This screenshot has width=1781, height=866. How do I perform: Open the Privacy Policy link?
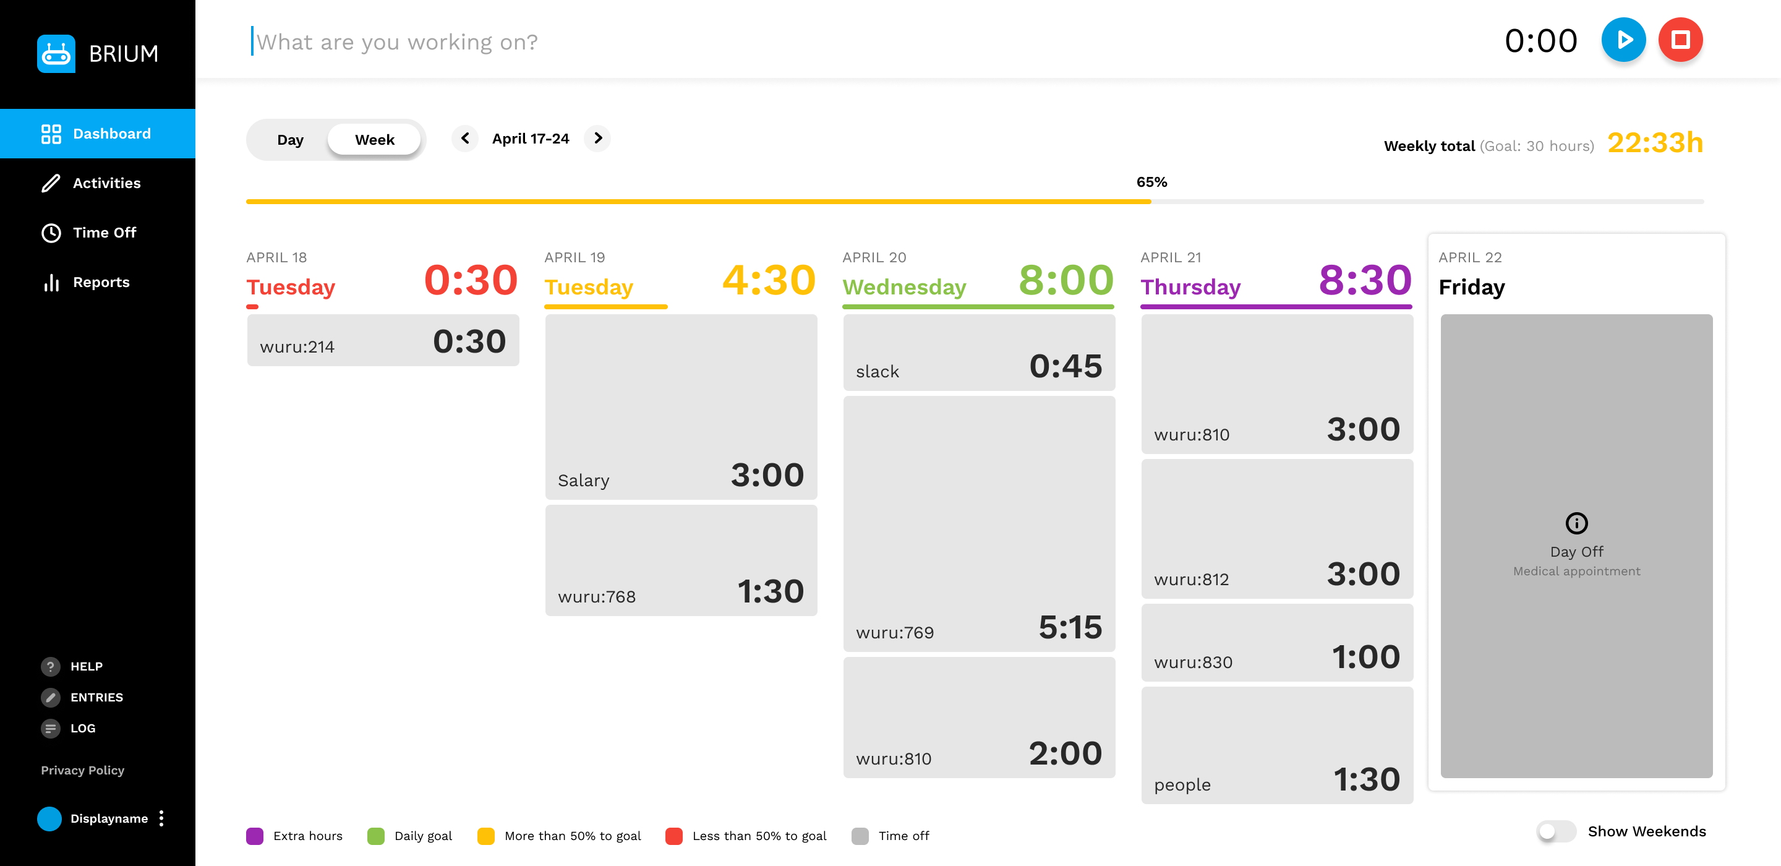pyautogui.click(x=82, y=770)
